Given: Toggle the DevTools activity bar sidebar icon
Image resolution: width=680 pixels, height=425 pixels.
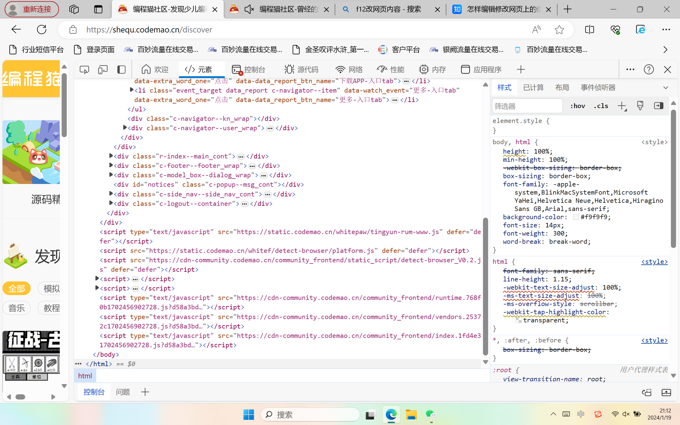Looking at the screenshot, I should tap(121, 70).
